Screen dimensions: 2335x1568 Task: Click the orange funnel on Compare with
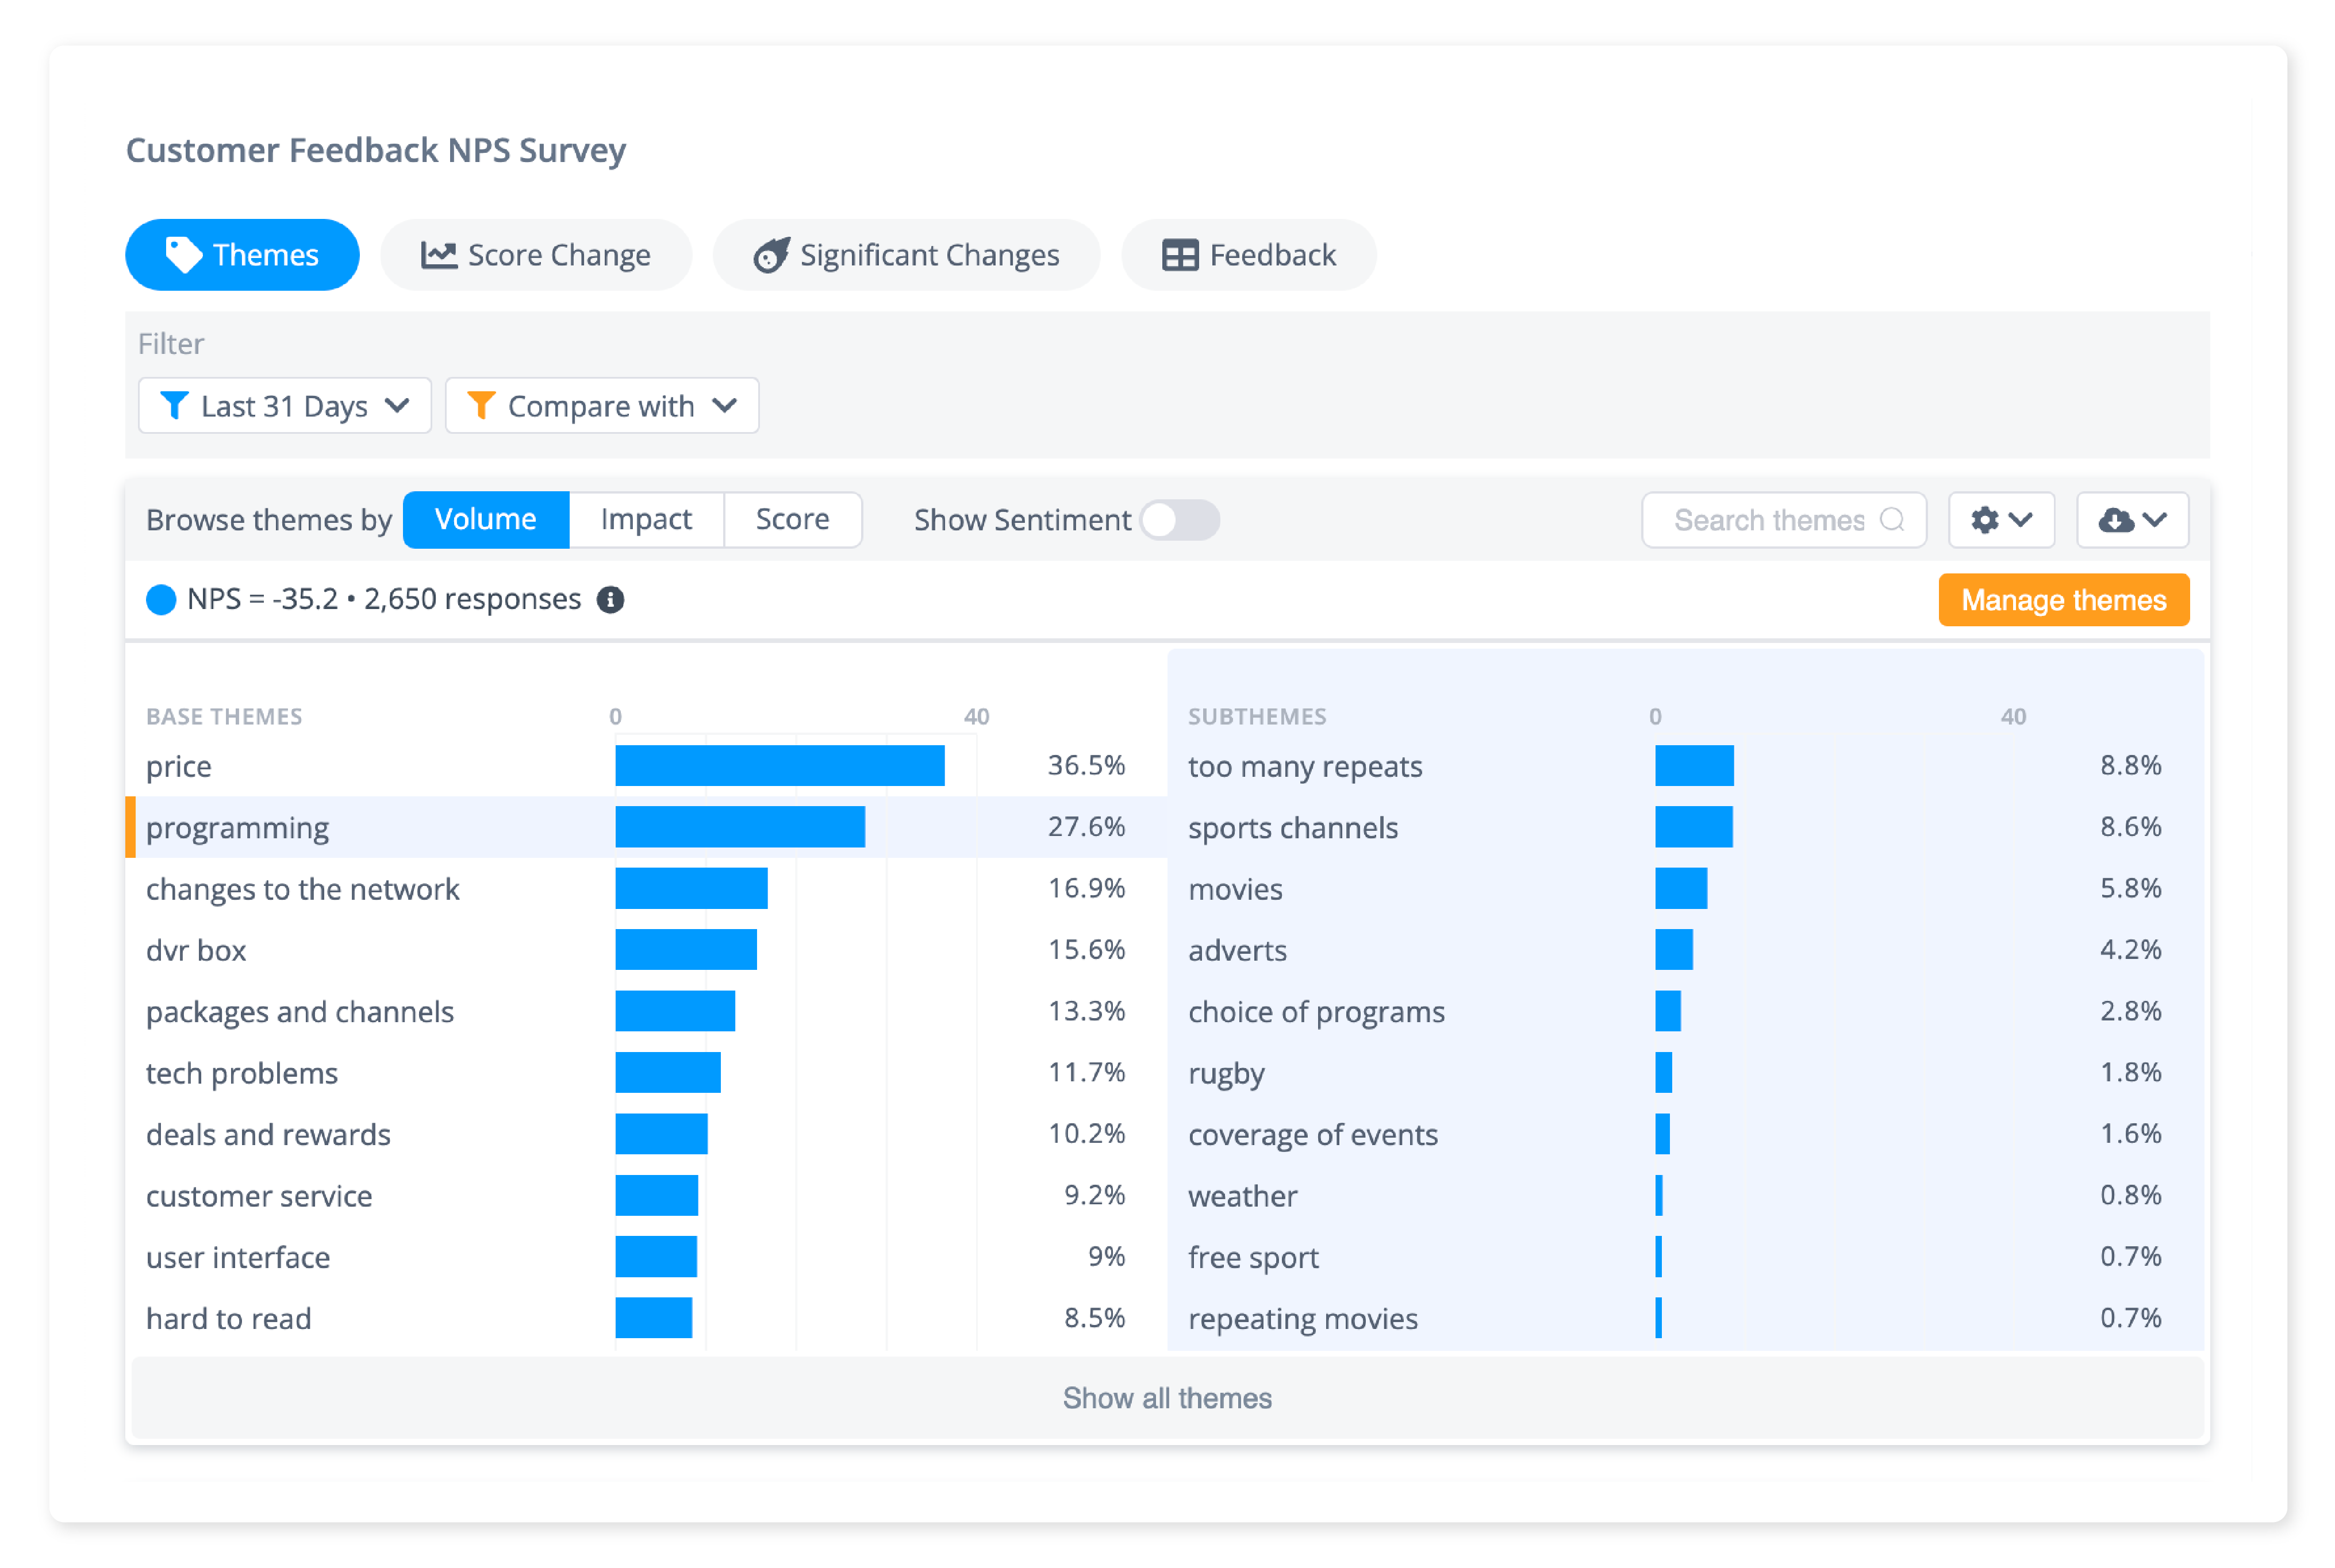(481, 406)
